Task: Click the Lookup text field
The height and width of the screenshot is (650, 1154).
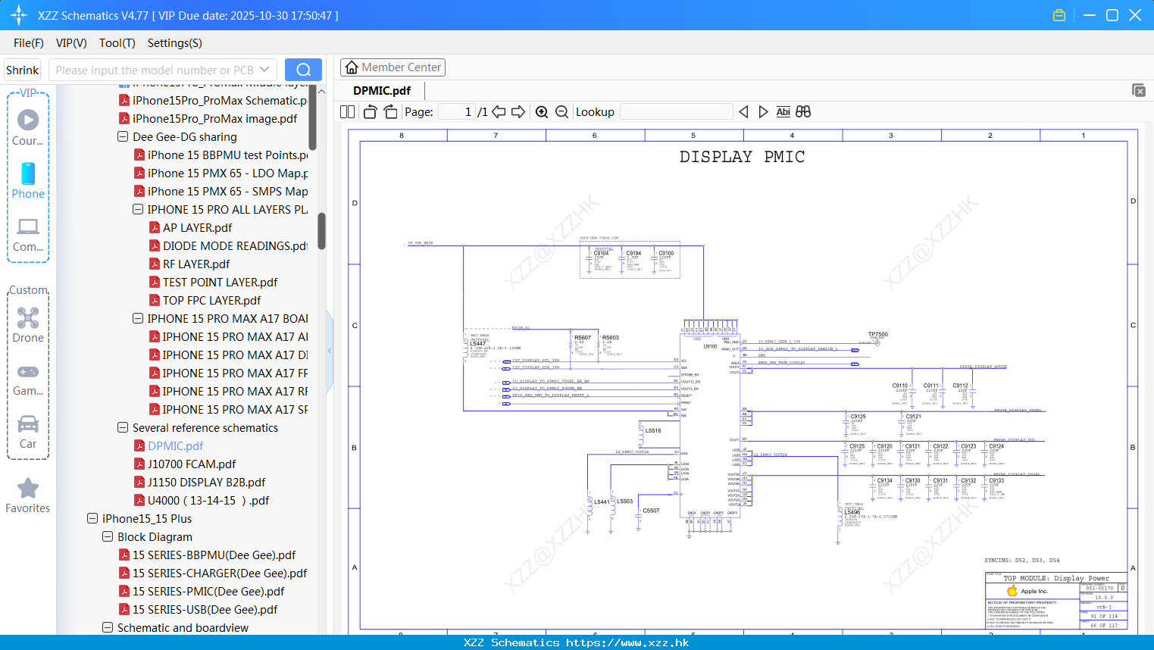Action: coord(677,111)
